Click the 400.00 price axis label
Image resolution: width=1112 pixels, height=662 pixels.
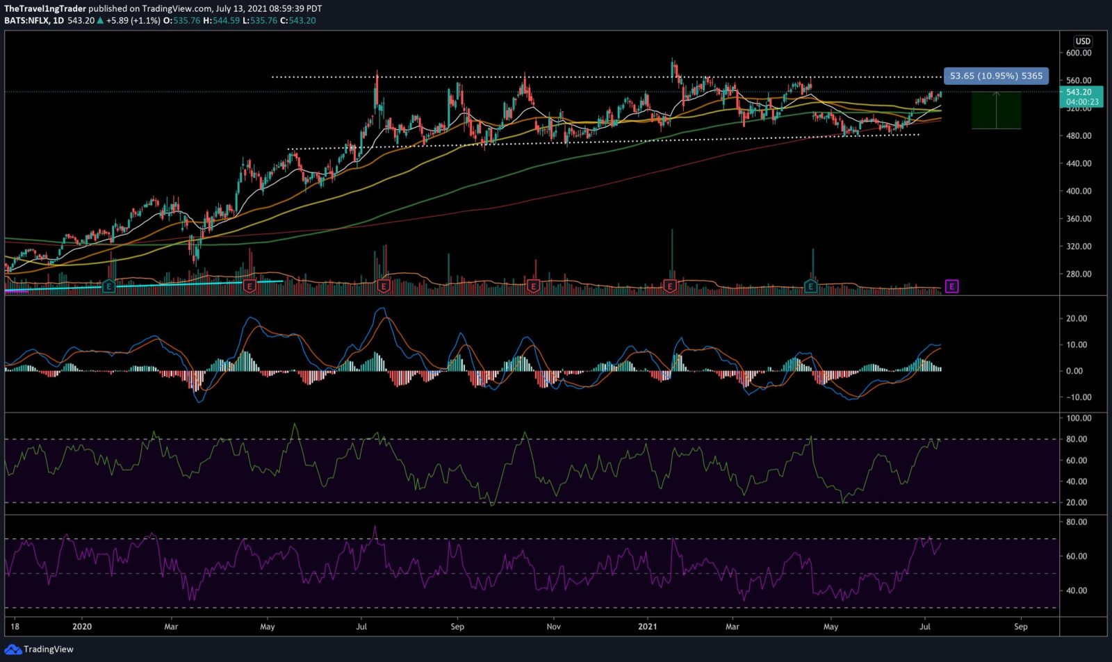pos(1079,191)
